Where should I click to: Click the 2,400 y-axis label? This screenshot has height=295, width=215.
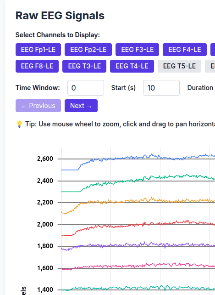45,181
